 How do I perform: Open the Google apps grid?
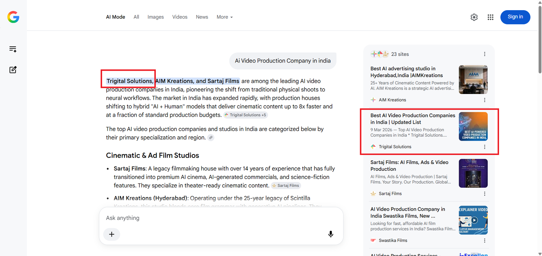(491, 17)
